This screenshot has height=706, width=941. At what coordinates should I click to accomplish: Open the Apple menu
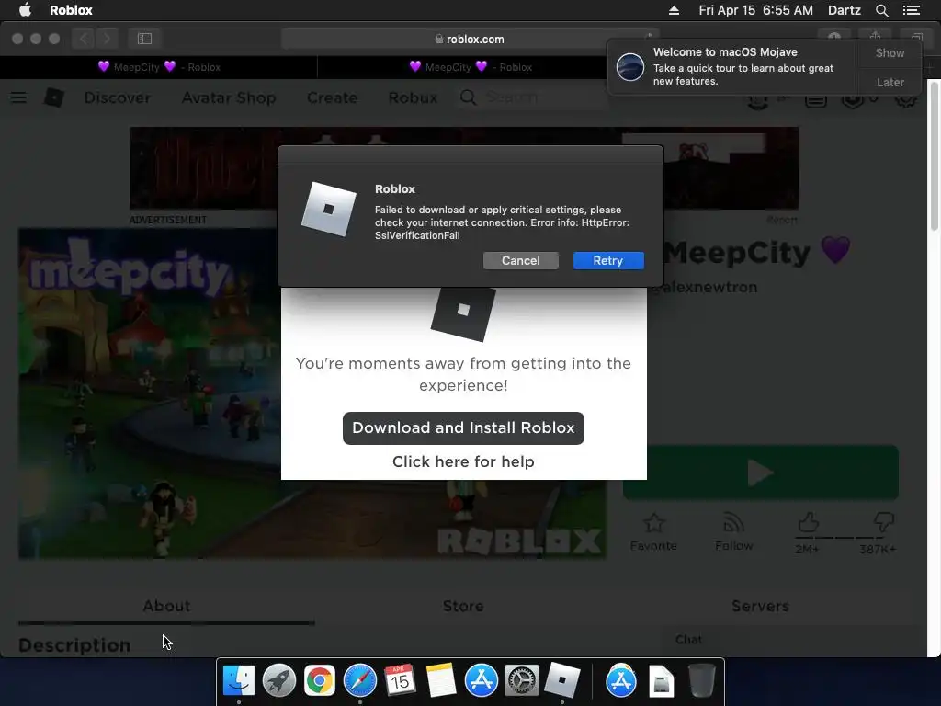pos(25,10)
